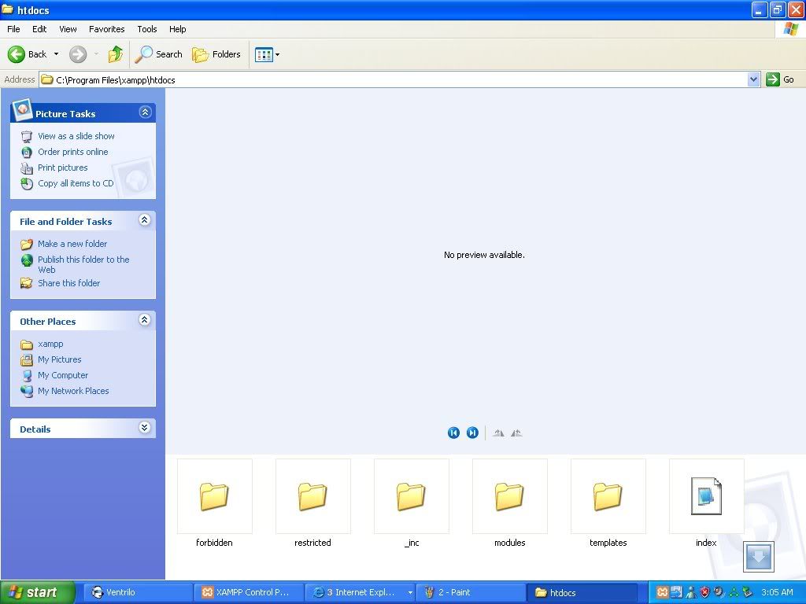Go up one folder level
This screenshot has width=806, height=604.
tap(116, 54)
